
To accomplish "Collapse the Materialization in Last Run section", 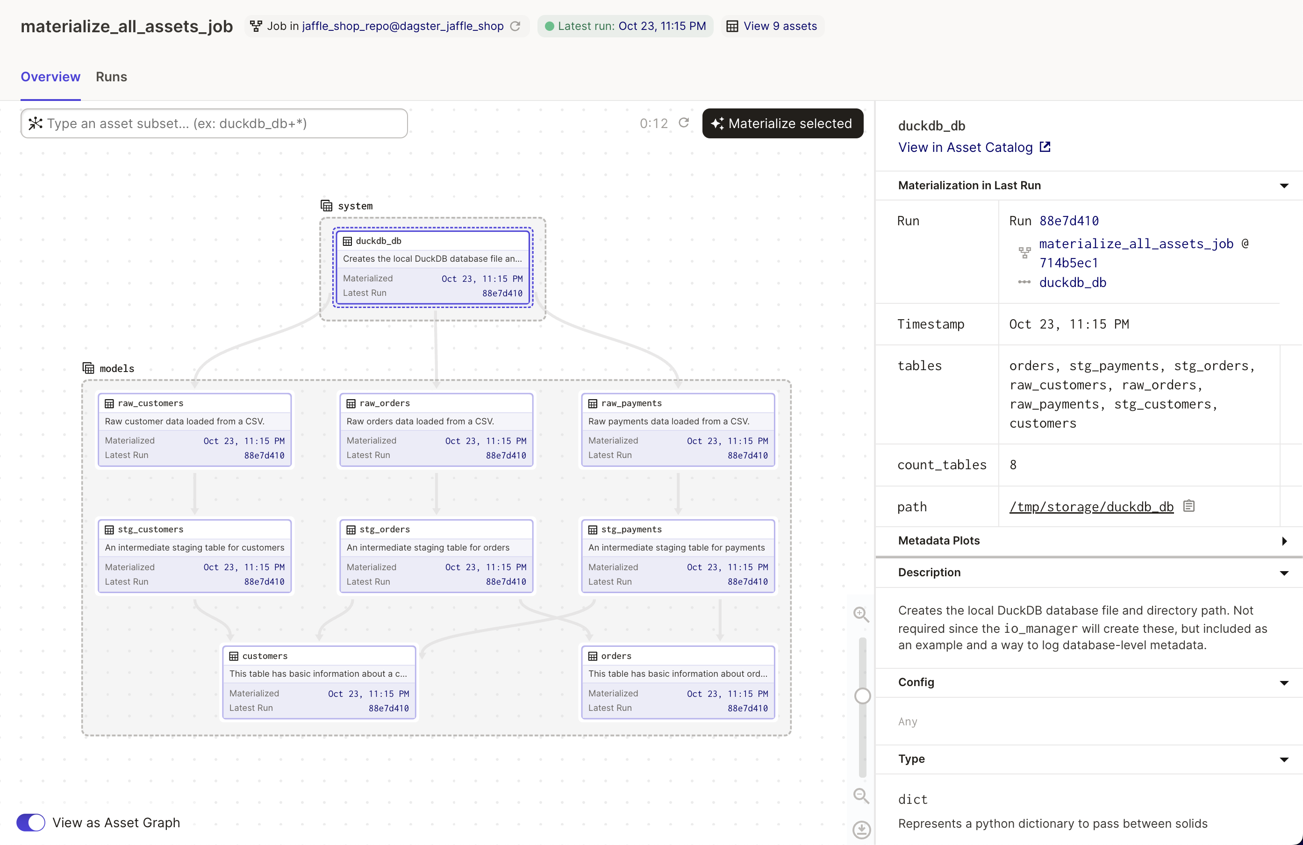I will [1283, 186].
